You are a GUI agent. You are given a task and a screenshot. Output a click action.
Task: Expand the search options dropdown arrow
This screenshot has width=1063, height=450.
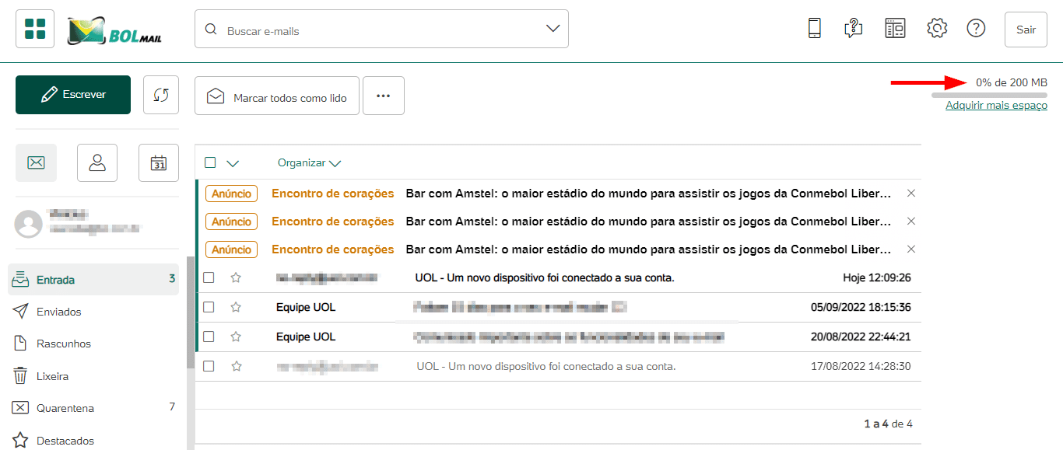coord(553,29)
